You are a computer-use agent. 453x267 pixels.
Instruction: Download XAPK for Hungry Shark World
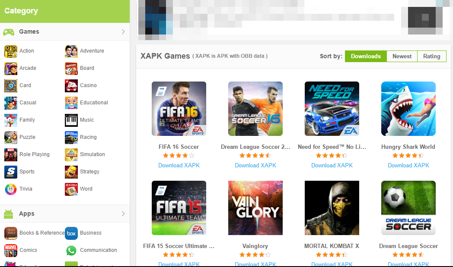click(x=408, y=165)
